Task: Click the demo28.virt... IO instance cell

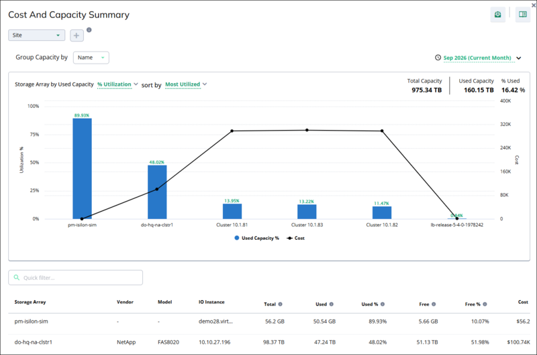Action: coord(215,322)
